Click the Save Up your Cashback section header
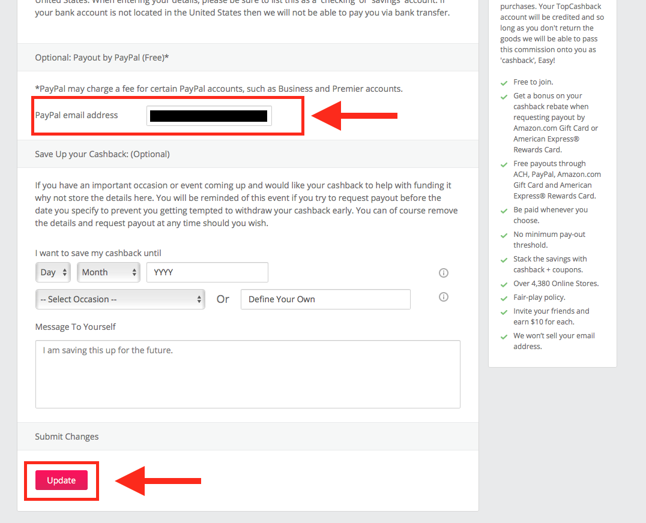Viewport: 646px width, 523px height. coord(102,154)
